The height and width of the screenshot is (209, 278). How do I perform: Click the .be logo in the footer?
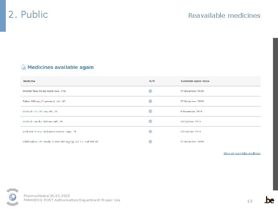pos(269,200)
